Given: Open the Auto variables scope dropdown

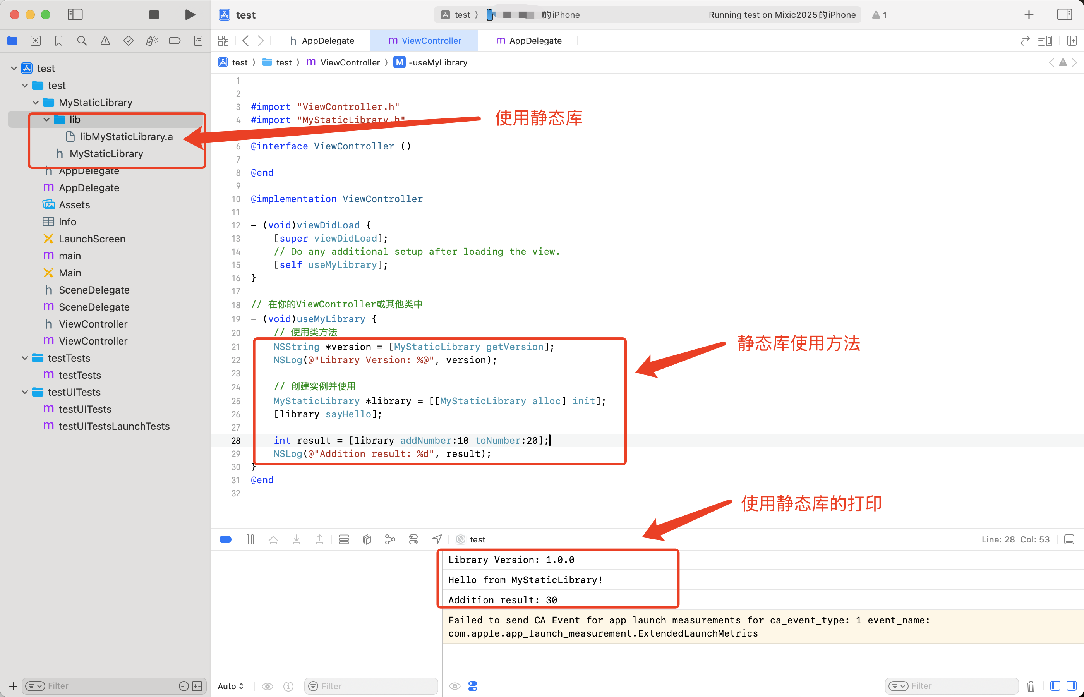Looking at the screenshot, I should 231,686.
